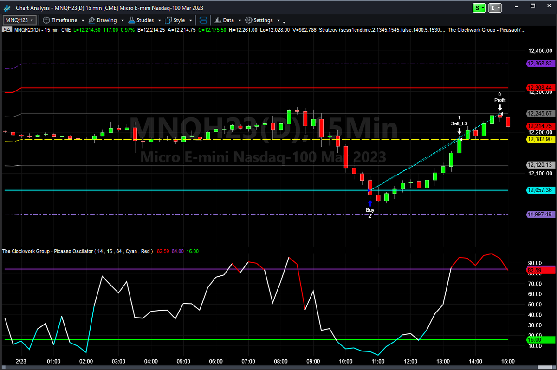Viewport: 557px width, 370px height.
Task: Open the Drawing tools menu
Action: (103, 20)
